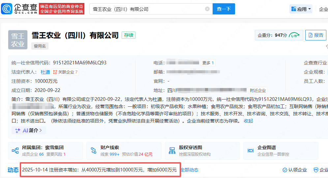Image resolution: width=328 pixels, height=178 pixels.
Task: Click the 雪王农业 company logo thumbnail
Action: click(18, 40)
